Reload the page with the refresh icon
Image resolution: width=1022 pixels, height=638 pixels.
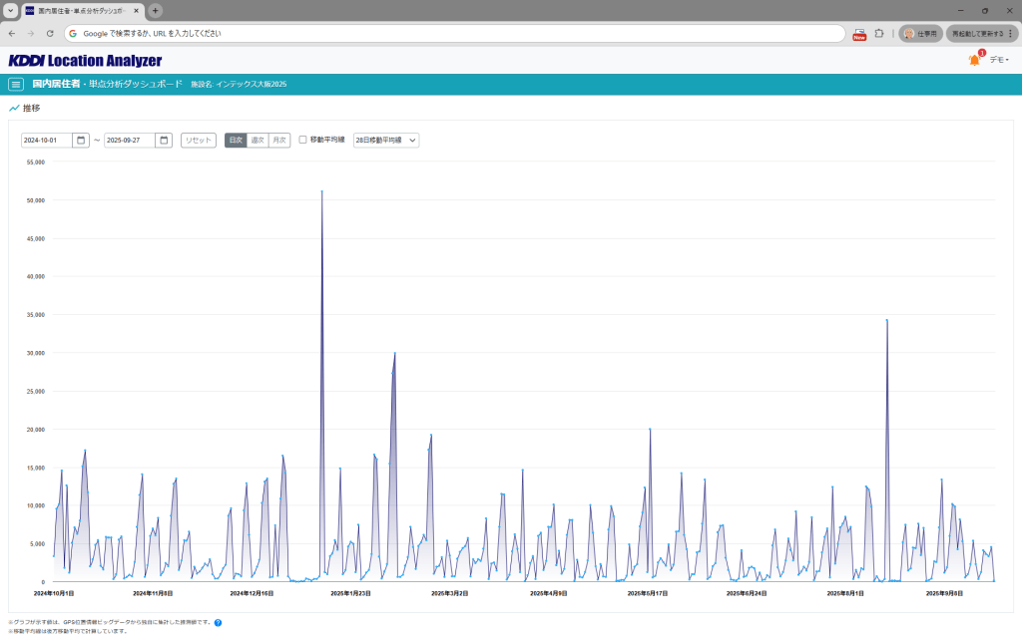tap(50, 33)
